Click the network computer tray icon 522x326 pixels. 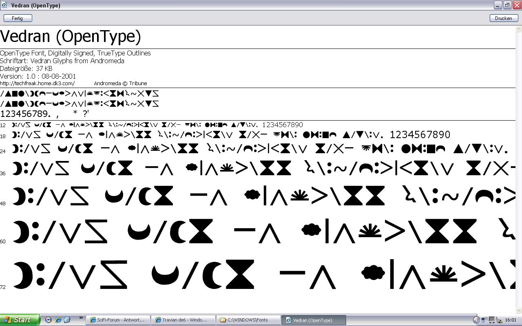492,320
